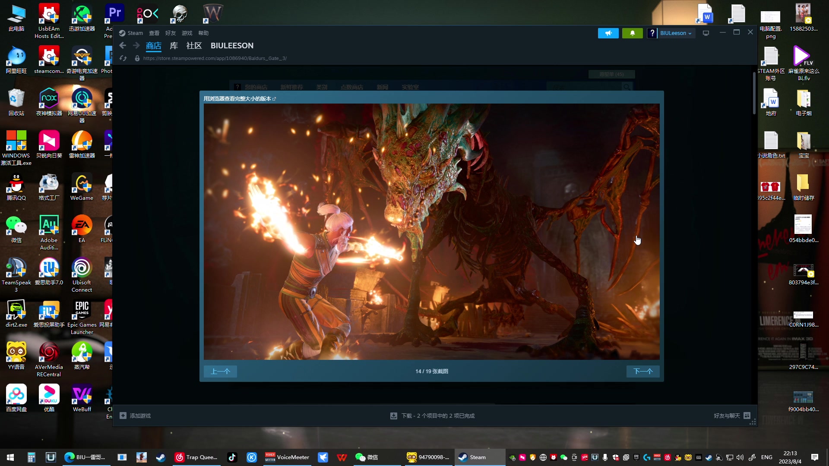This screenshot has height=466, width=829.
Task: Switch Steam to Big Picture mode icon
Action: click(706, 33)
